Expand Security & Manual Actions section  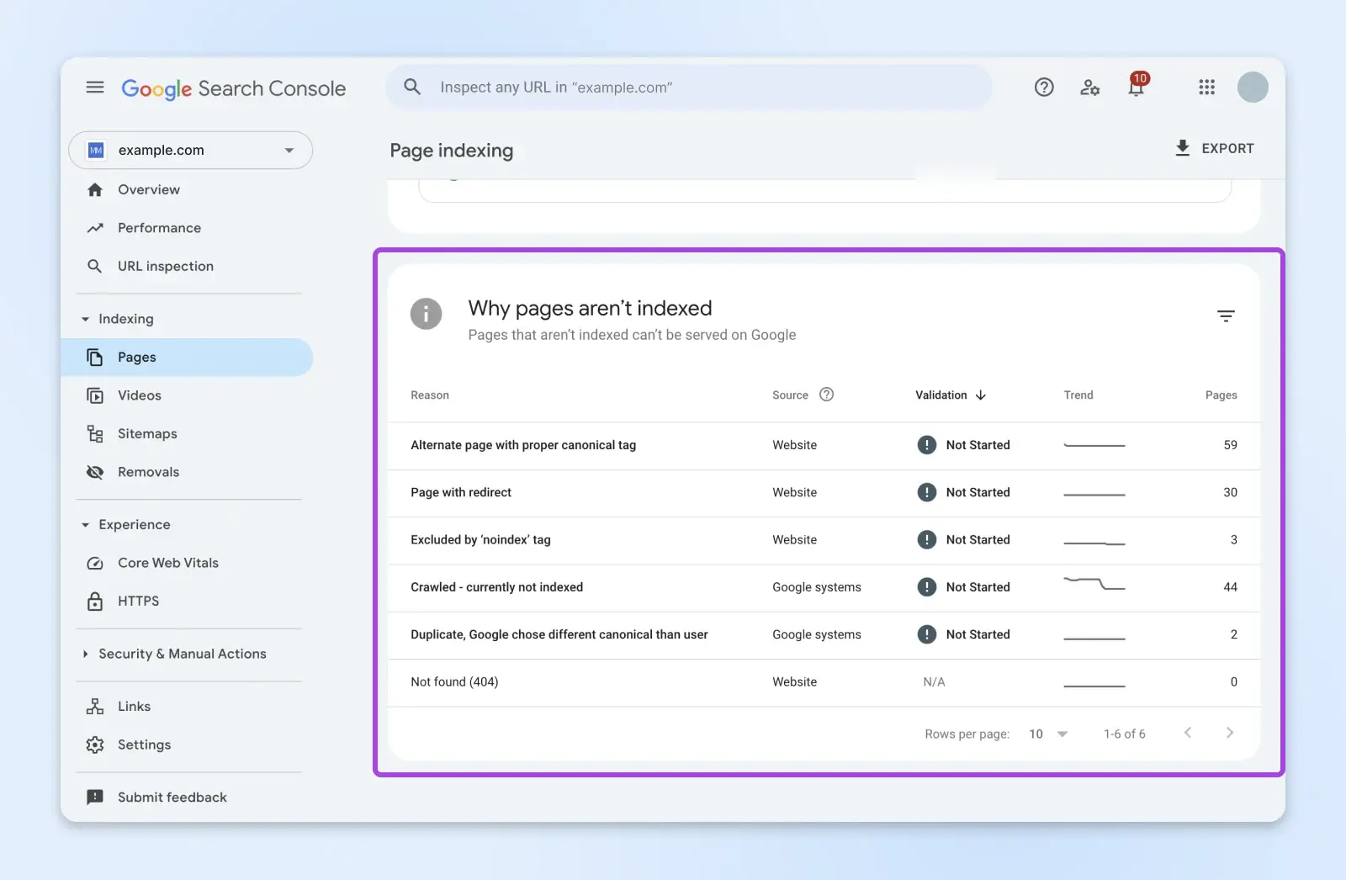(x=86, y=654)
